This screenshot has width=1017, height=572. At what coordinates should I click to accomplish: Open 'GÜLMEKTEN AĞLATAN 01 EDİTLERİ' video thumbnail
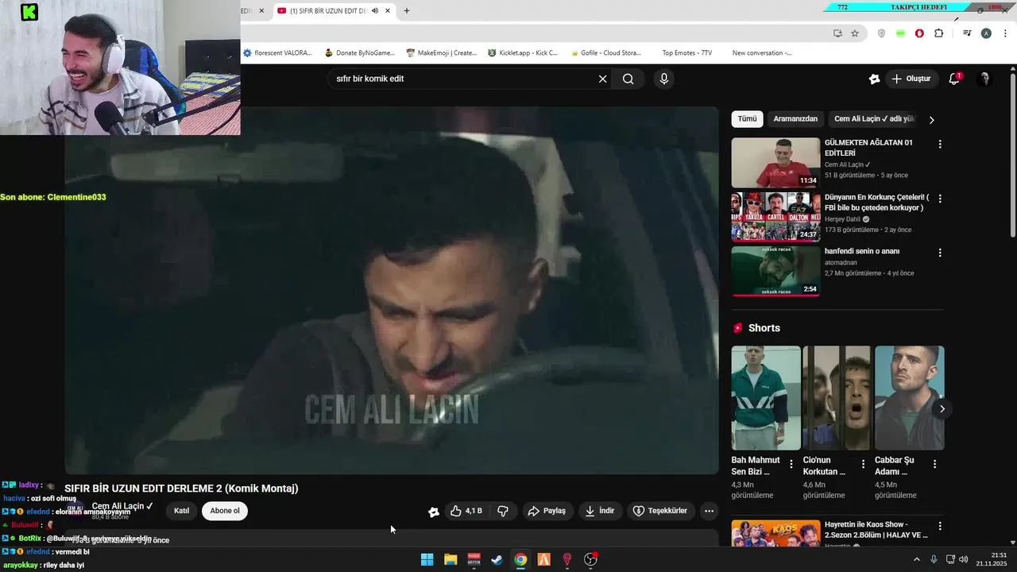[775, 163]
